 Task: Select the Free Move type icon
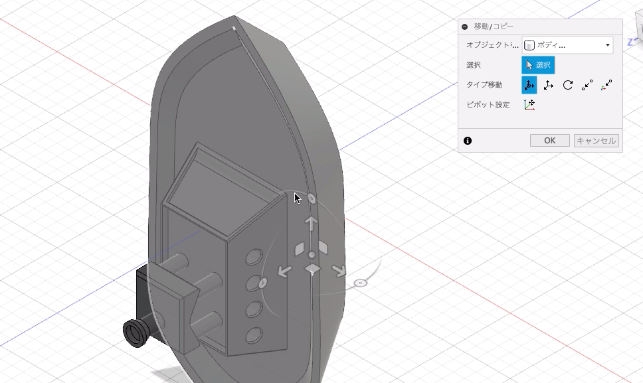point(529,85)
